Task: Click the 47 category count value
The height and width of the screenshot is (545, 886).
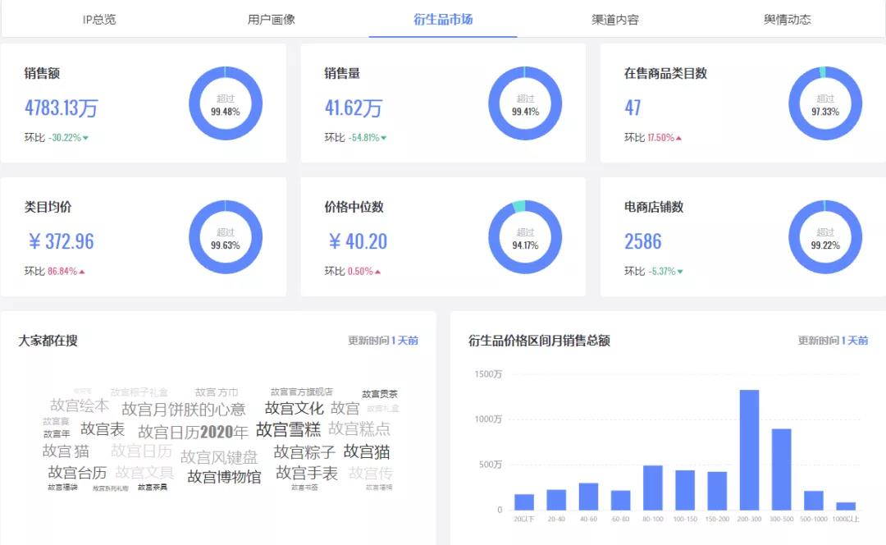Action: click(633, 108)
